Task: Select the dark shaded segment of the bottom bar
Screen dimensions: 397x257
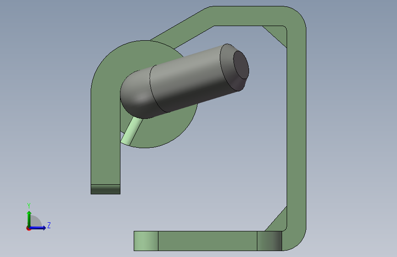Action: pyautogui.click(x=269, y=241)
